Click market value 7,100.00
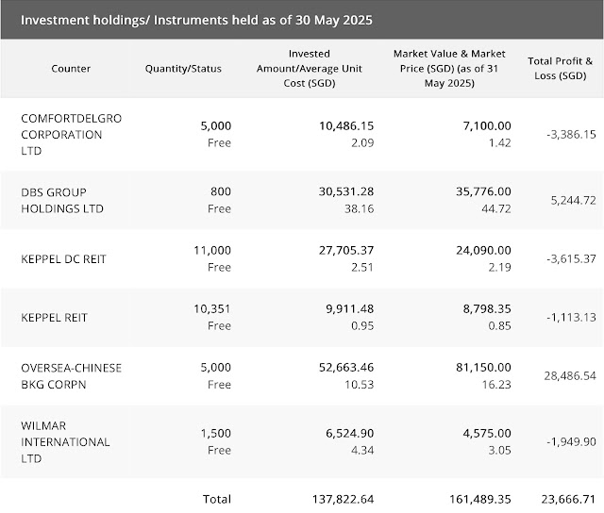604x513 pixels. click(487, 125)
